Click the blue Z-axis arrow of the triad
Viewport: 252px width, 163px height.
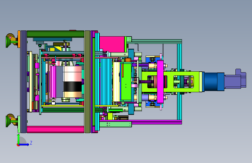click(x=24, y=144)
